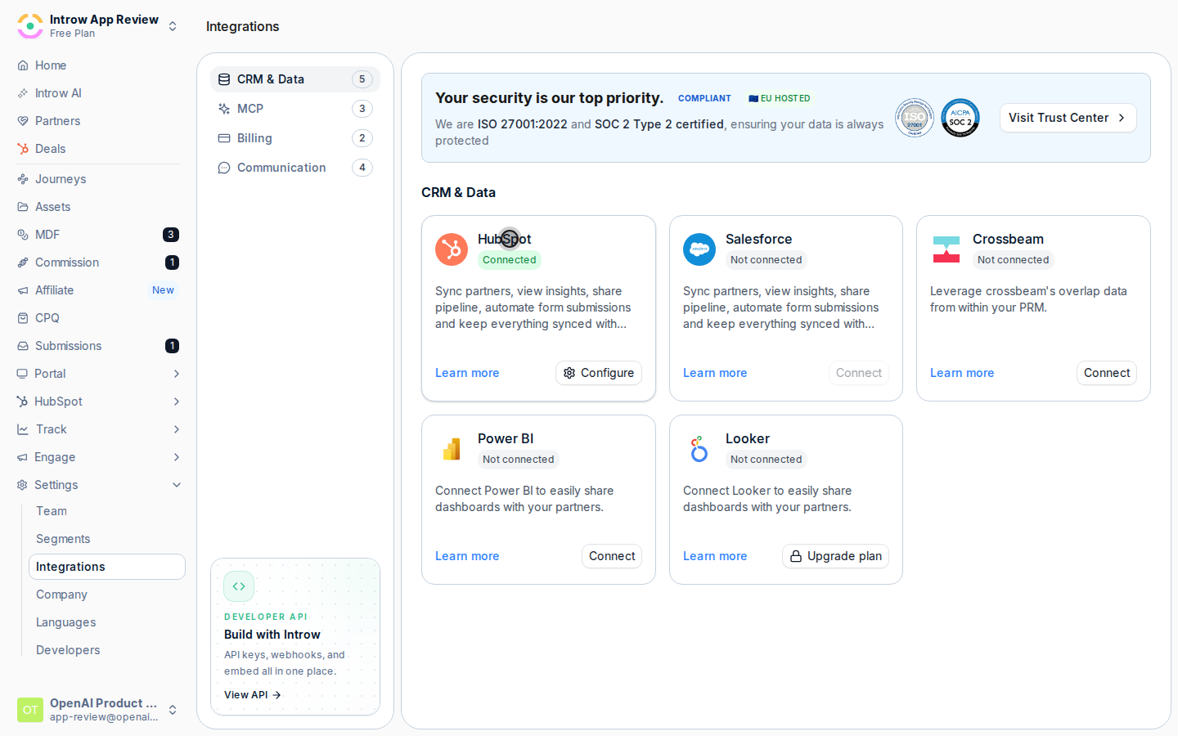Open the Languages settings page
Image resolution: width=1178 pixels, height=736 pixels.
[107, 622]
